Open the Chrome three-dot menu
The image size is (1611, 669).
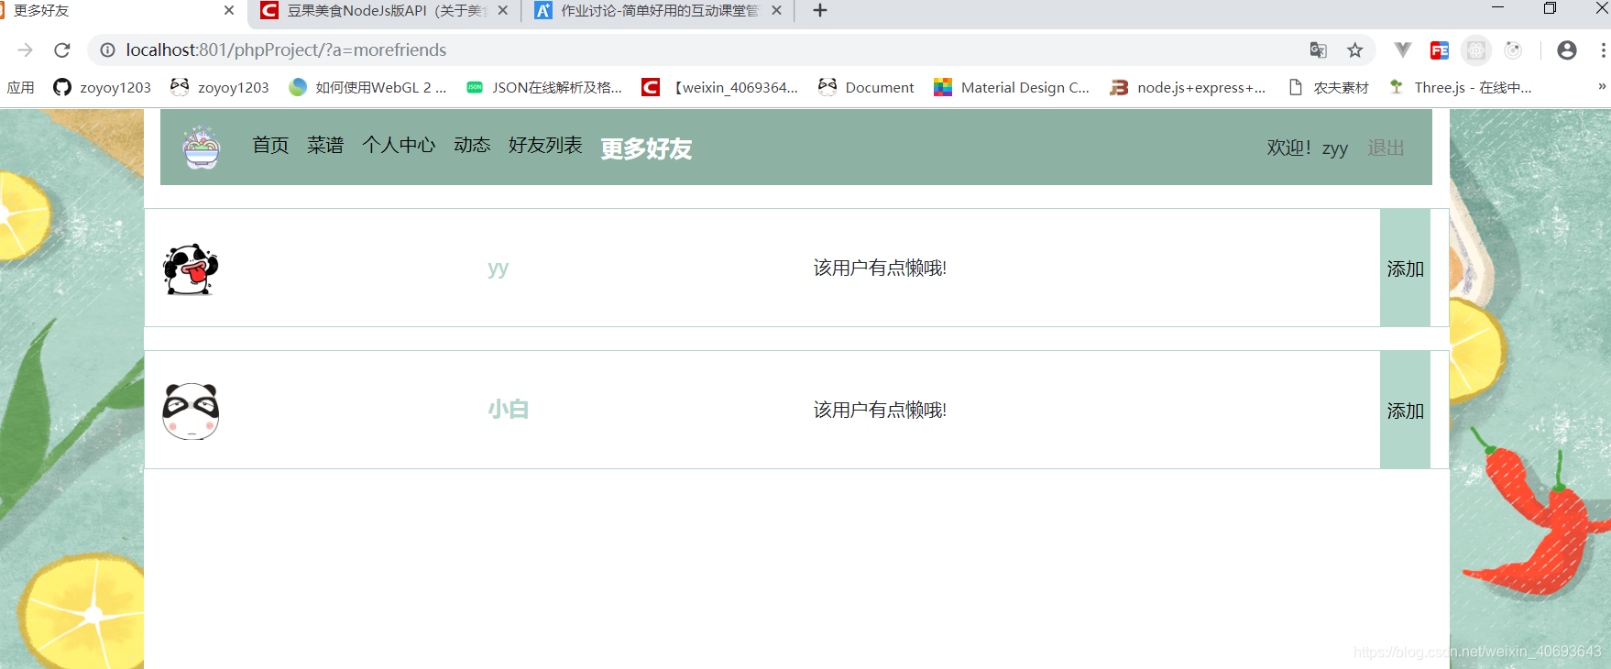pyautogui.click(x=1603, y=50)
